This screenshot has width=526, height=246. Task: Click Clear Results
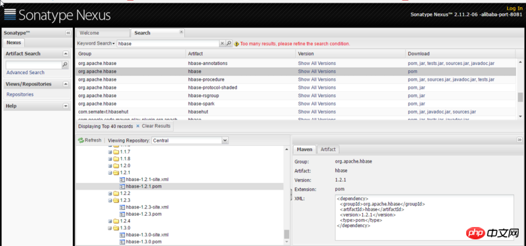(153, 126)
